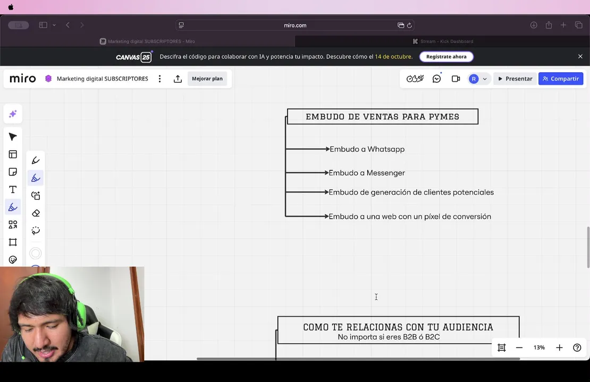Open the emoji sticker tool
Image resolution: width=590 pixels, height=382 pixels.
coord(13,260)
